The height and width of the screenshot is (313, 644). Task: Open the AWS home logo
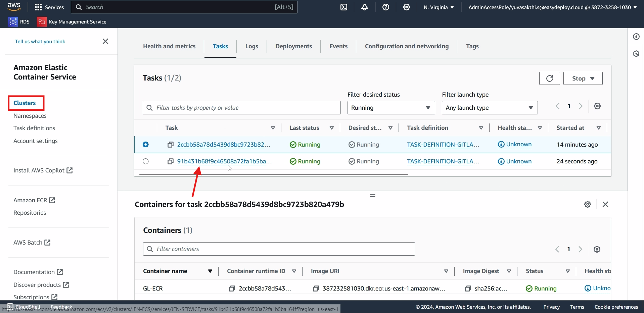click(14, 7)
